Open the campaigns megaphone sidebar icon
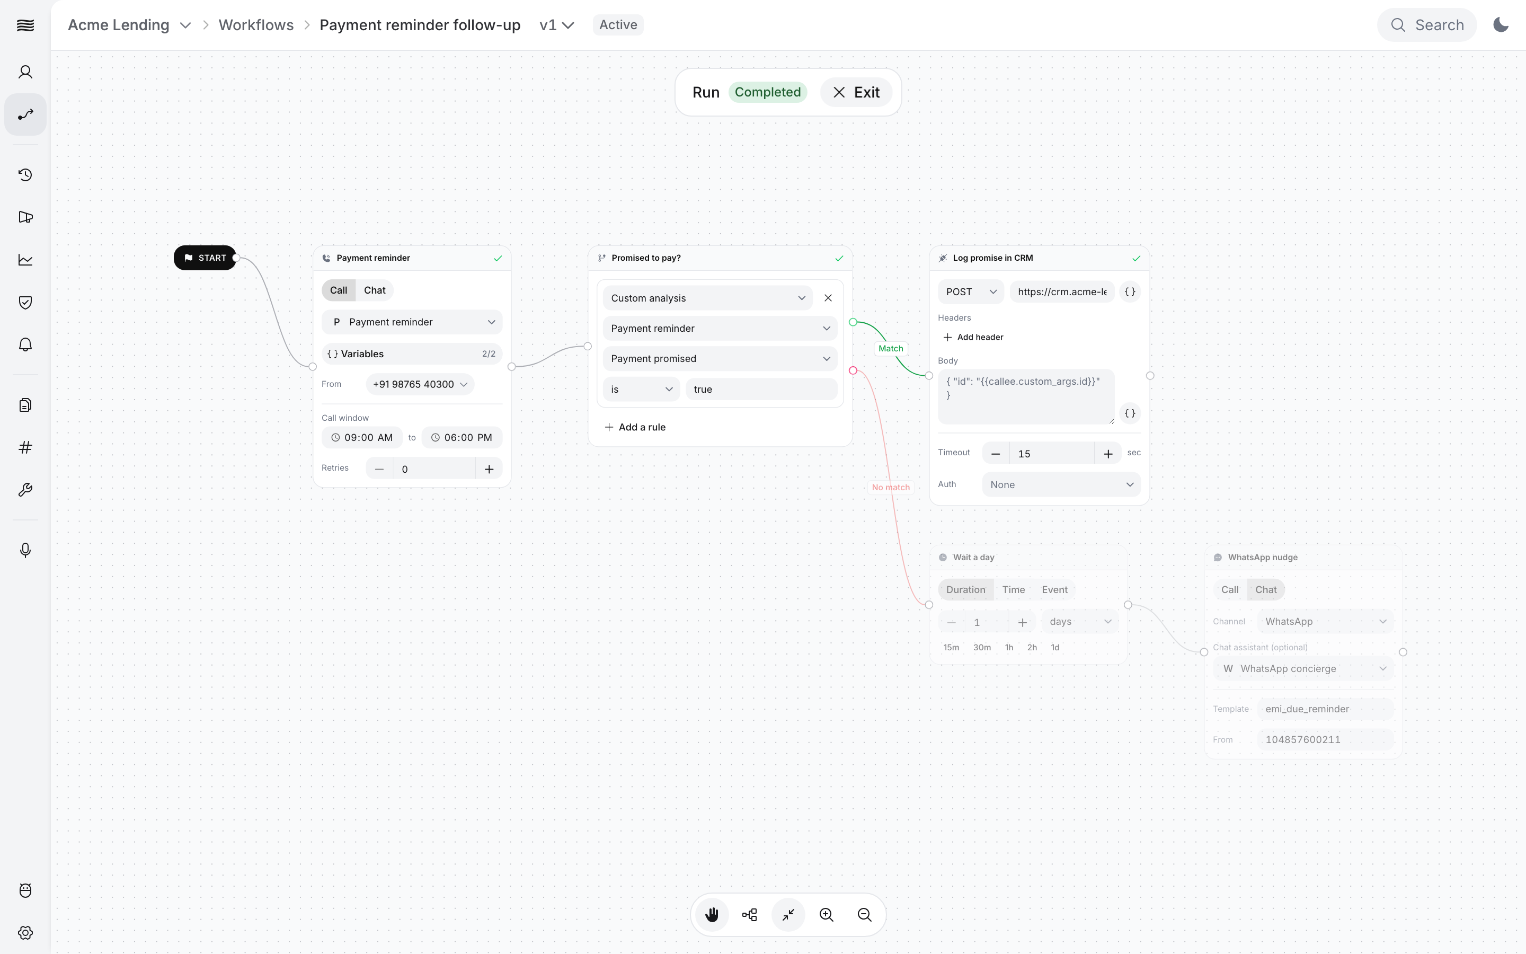This screenshot has width=1526, height=954. coord(25,217)
